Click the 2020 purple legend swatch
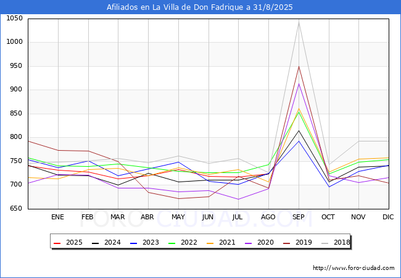 point(249,243)
